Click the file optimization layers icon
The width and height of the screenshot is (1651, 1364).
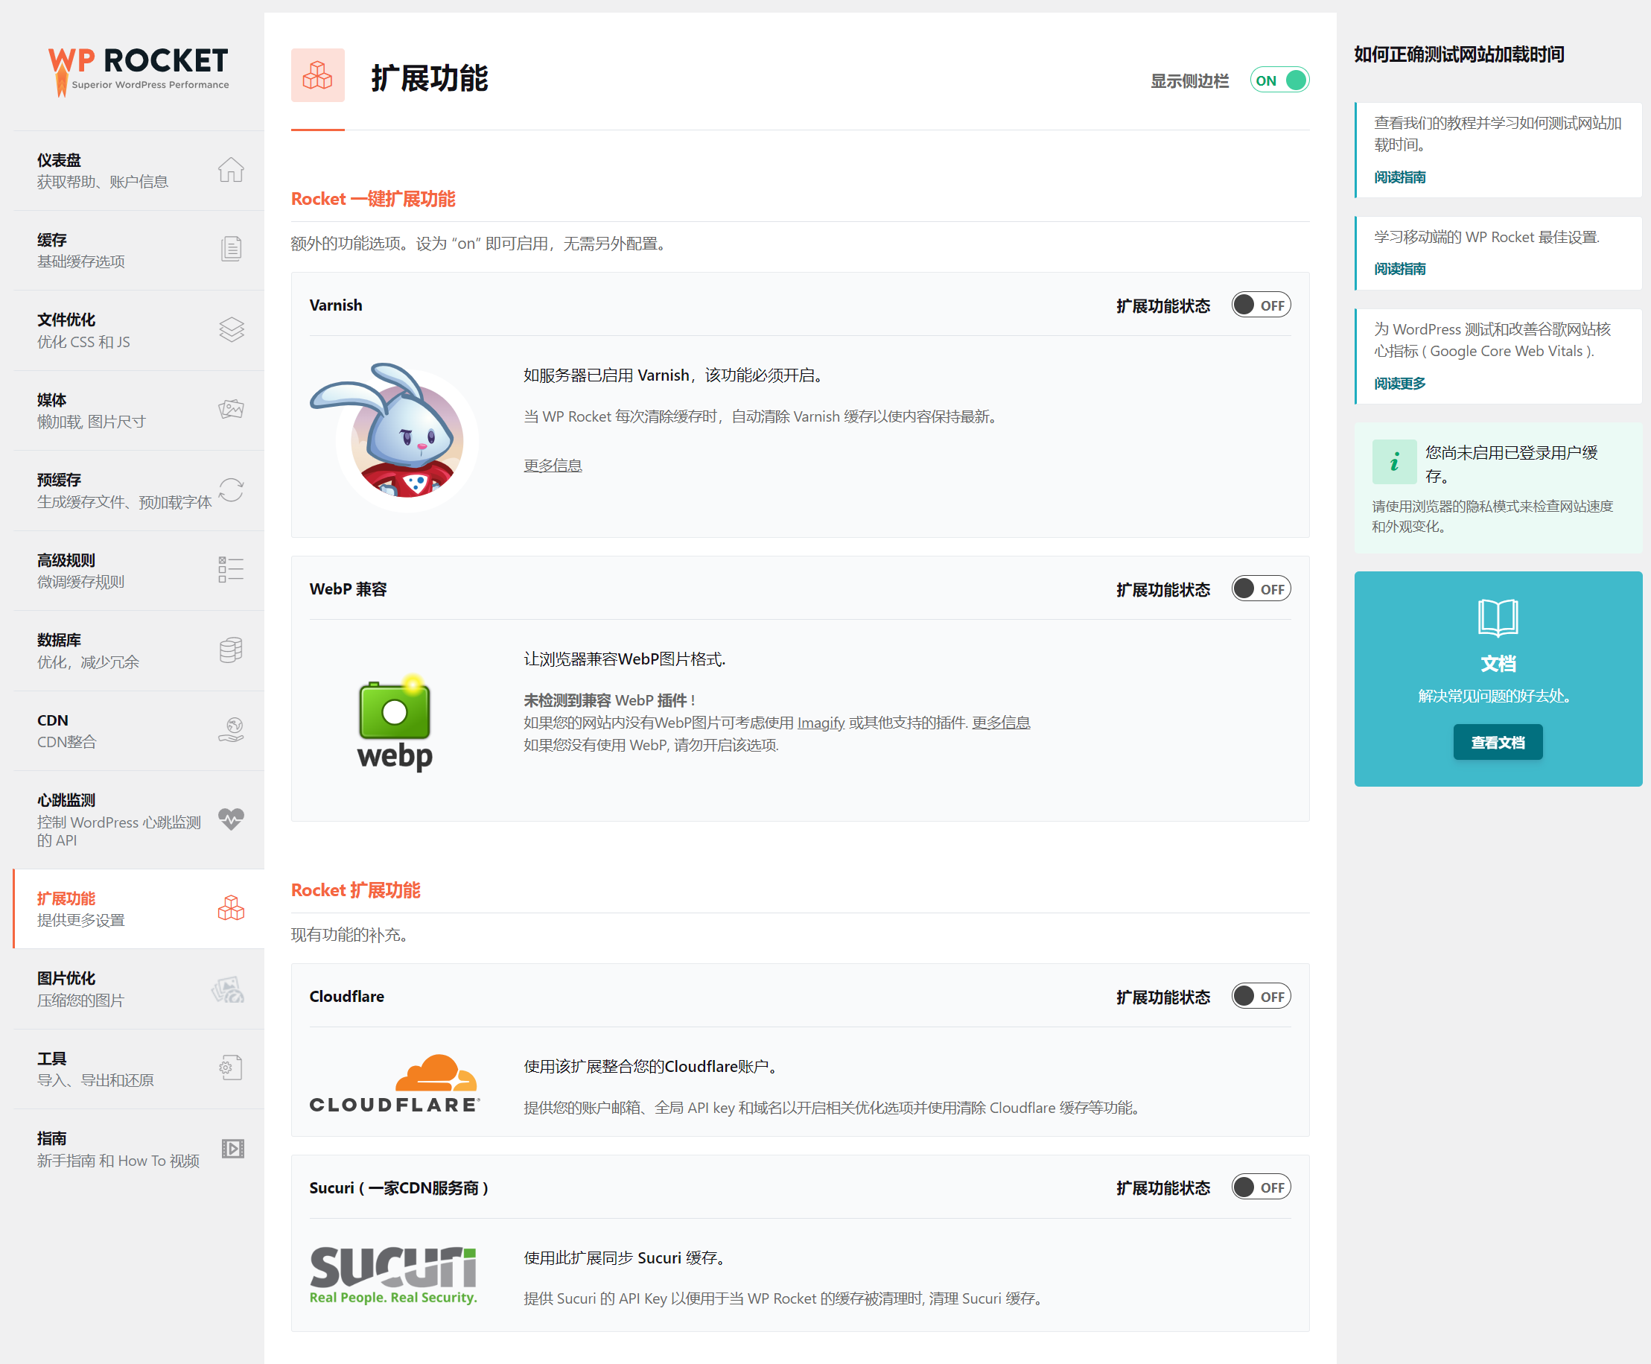[x=231, y=329]
